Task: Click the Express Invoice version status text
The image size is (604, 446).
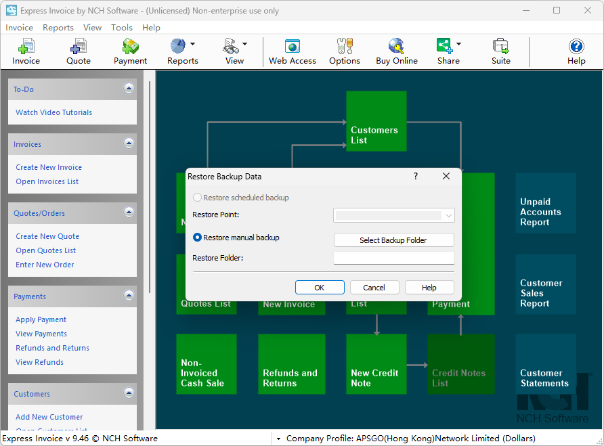Action: click(80, 439)
